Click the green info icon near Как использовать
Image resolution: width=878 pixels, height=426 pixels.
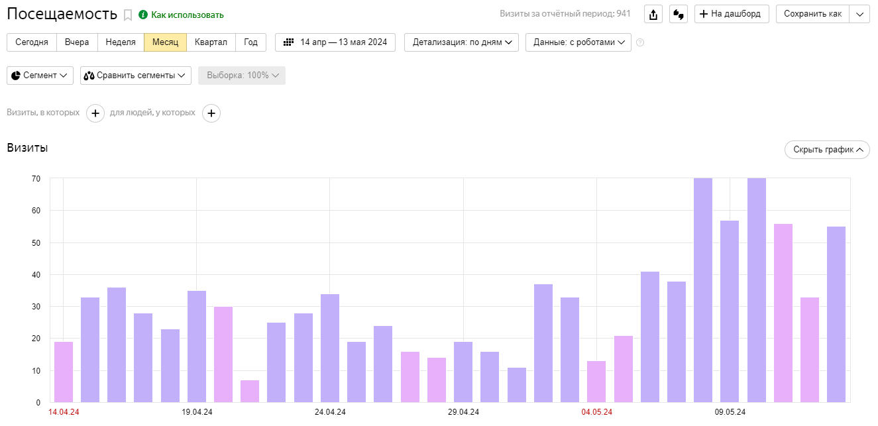click(143, 15)
